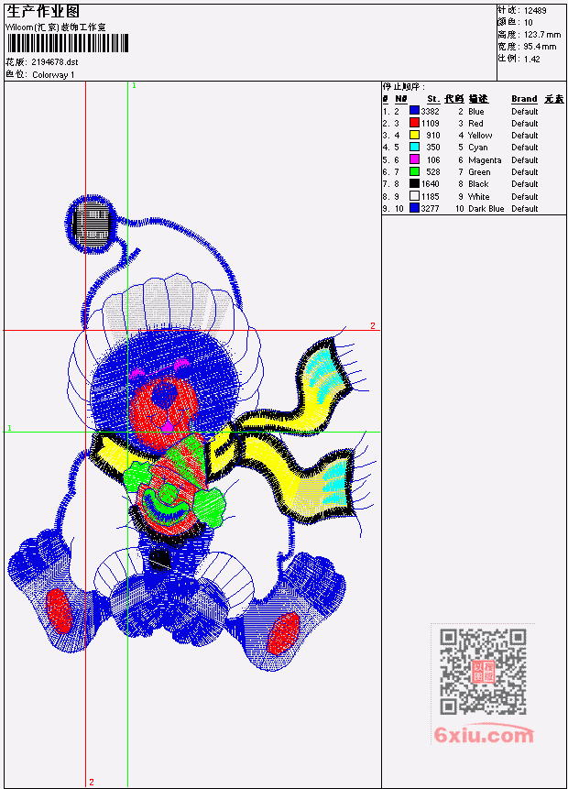568x789 pixels.
Task: Click the 'Blue' description in row 1
Action: pos(476,111)
